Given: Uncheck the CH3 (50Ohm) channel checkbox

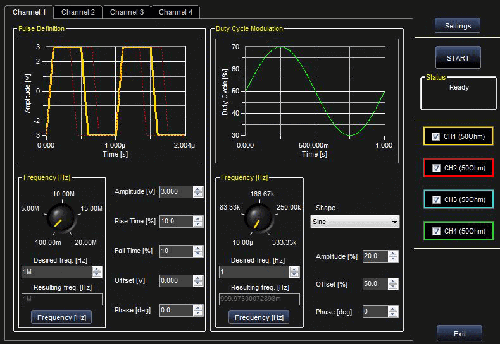Looking at the screenshot, I should (435, 200).
